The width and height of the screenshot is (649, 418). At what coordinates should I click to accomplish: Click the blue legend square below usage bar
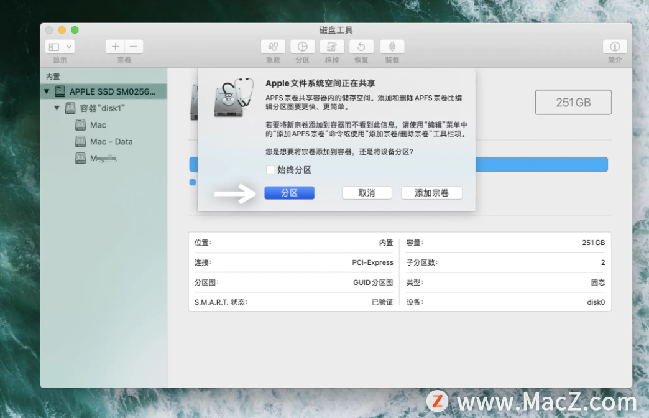(193, 182)
